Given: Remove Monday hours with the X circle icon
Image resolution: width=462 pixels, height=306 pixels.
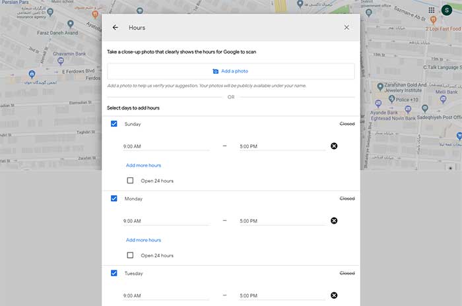Looking at the screenshot, I should click(x=334, y=221).
